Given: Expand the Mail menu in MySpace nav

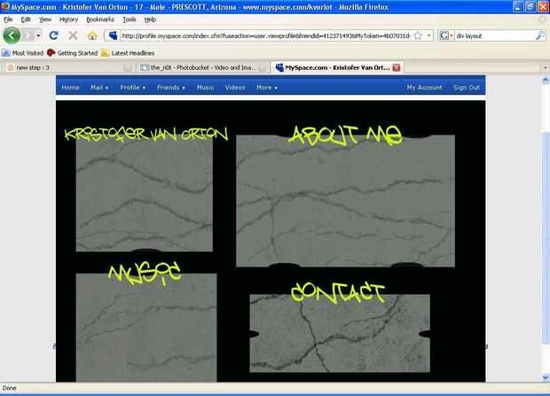Looking at the screenshot, I should click(x=99, y=88).
